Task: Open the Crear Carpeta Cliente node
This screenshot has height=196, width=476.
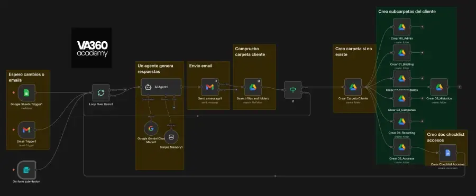Action: pos(353,87)
